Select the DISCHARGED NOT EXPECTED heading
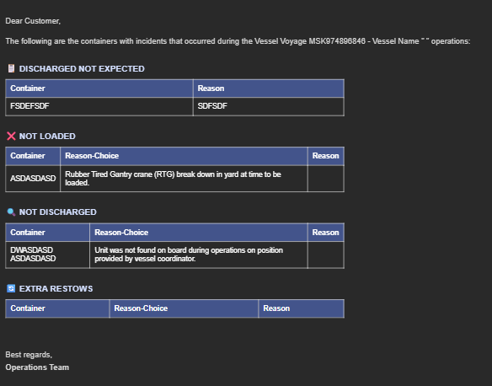Screen dimensions: 492x386 (x=82, y=69)
